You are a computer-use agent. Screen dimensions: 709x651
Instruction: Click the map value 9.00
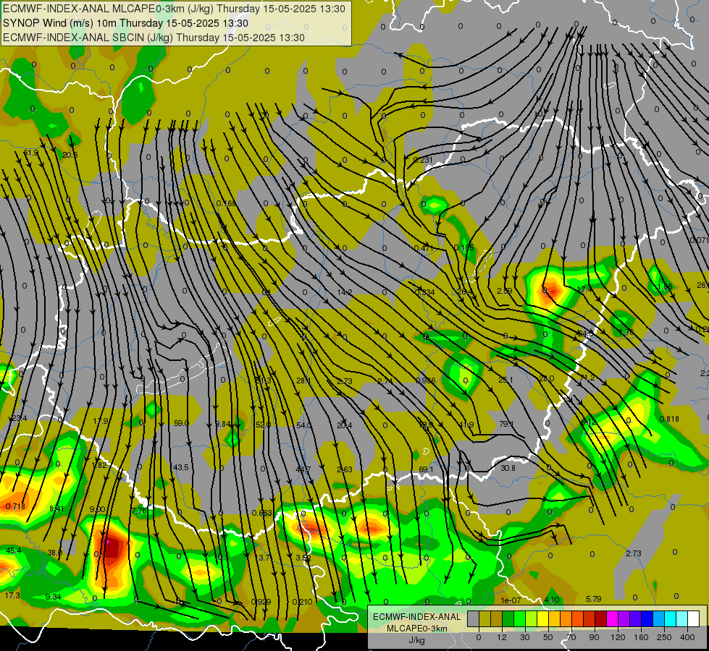[97, 510]
